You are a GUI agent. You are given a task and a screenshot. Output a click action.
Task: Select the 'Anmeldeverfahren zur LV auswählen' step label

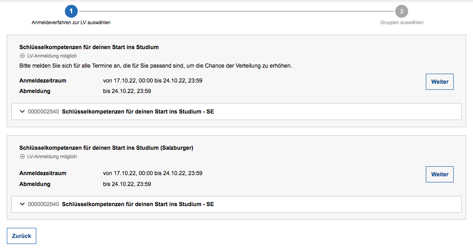coord(71,23)
